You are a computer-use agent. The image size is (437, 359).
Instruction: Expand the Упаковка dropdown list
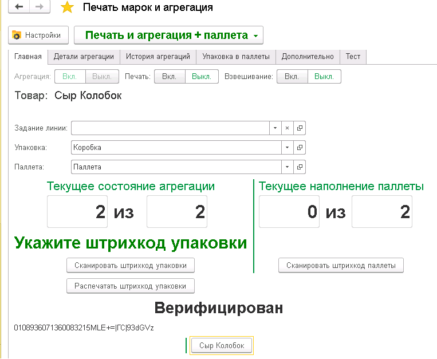coord(288,148)
